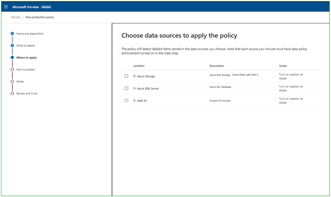Click the Microsoft Purview title
Image resolution: width=331 pixels, height=197 pixels.
click(x=25, y=8)
